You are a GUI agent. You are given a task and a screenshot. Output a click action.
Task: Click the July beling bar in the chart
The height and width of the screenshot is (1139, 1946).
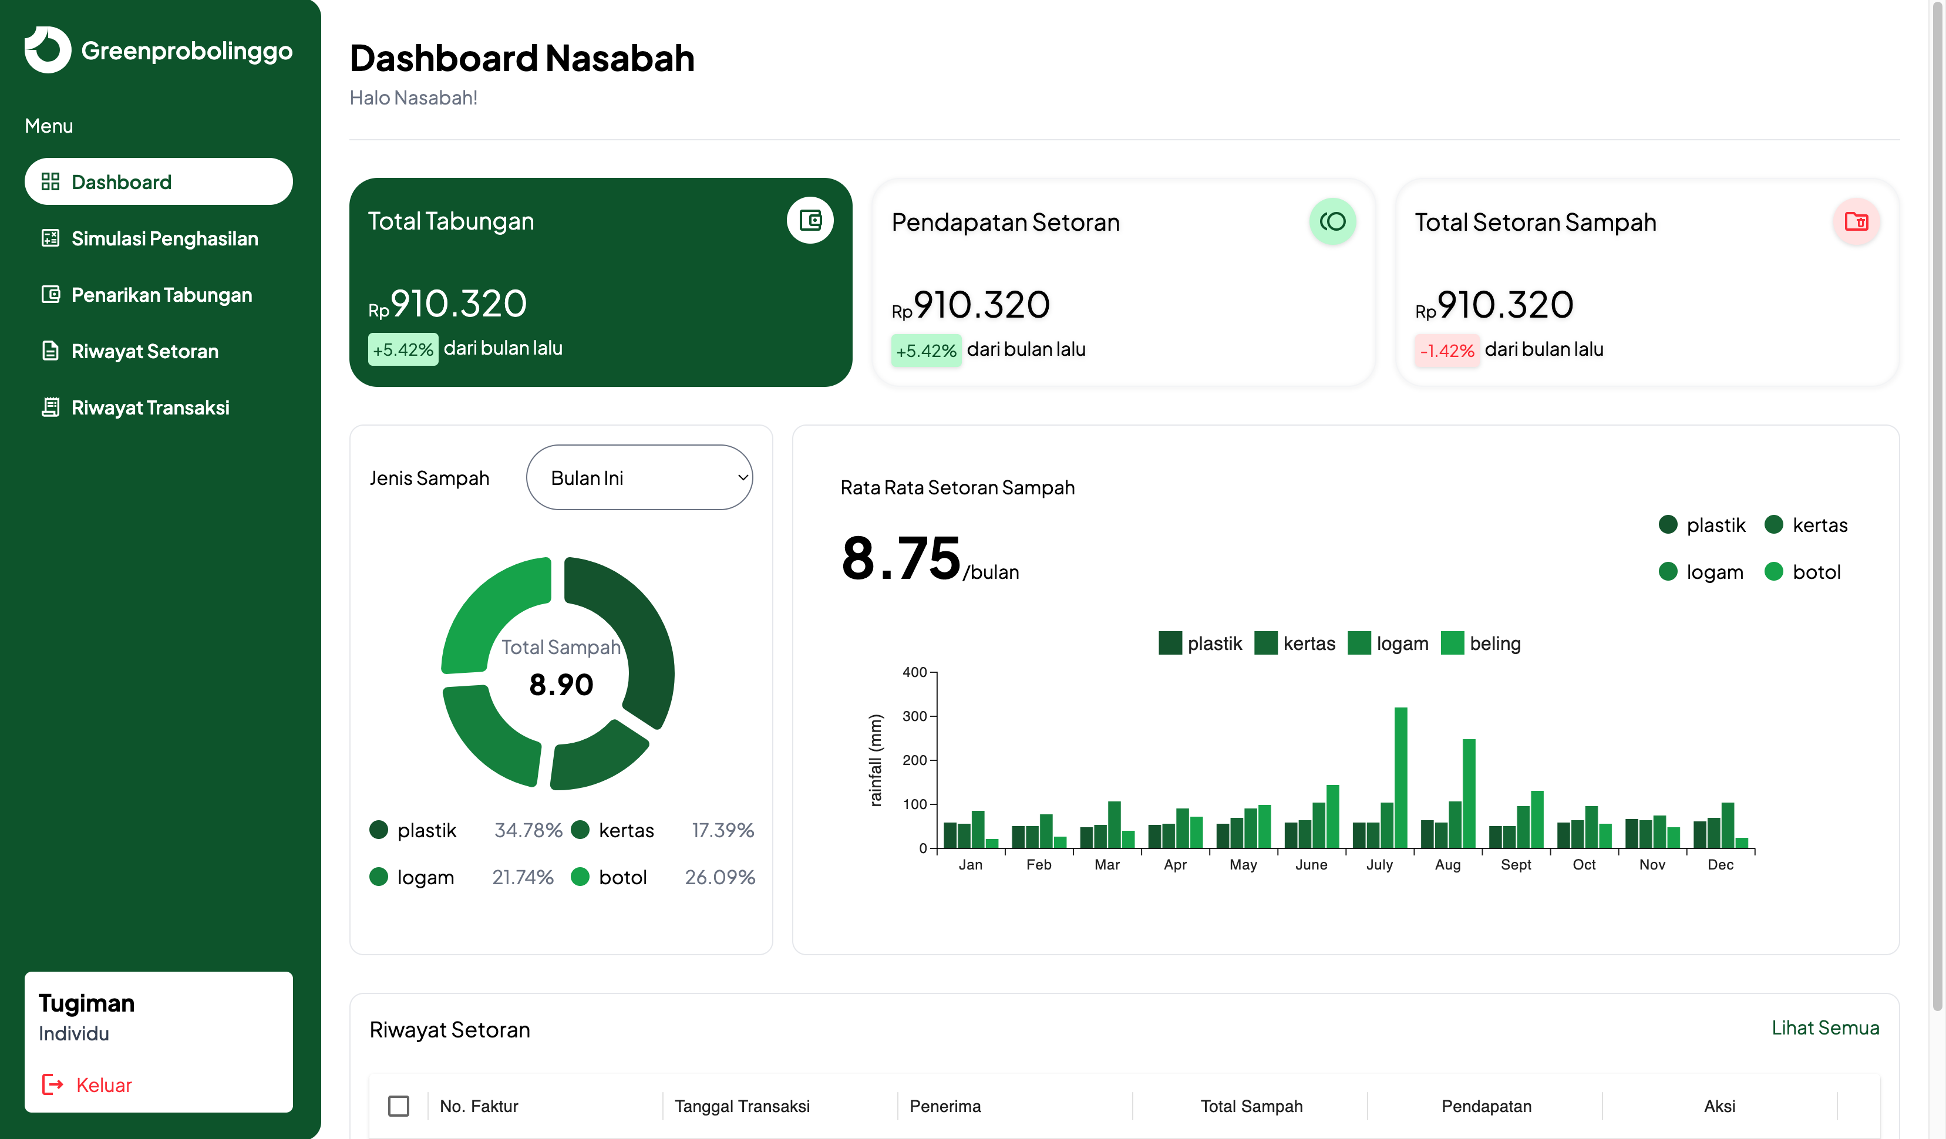coord(1402,776)
